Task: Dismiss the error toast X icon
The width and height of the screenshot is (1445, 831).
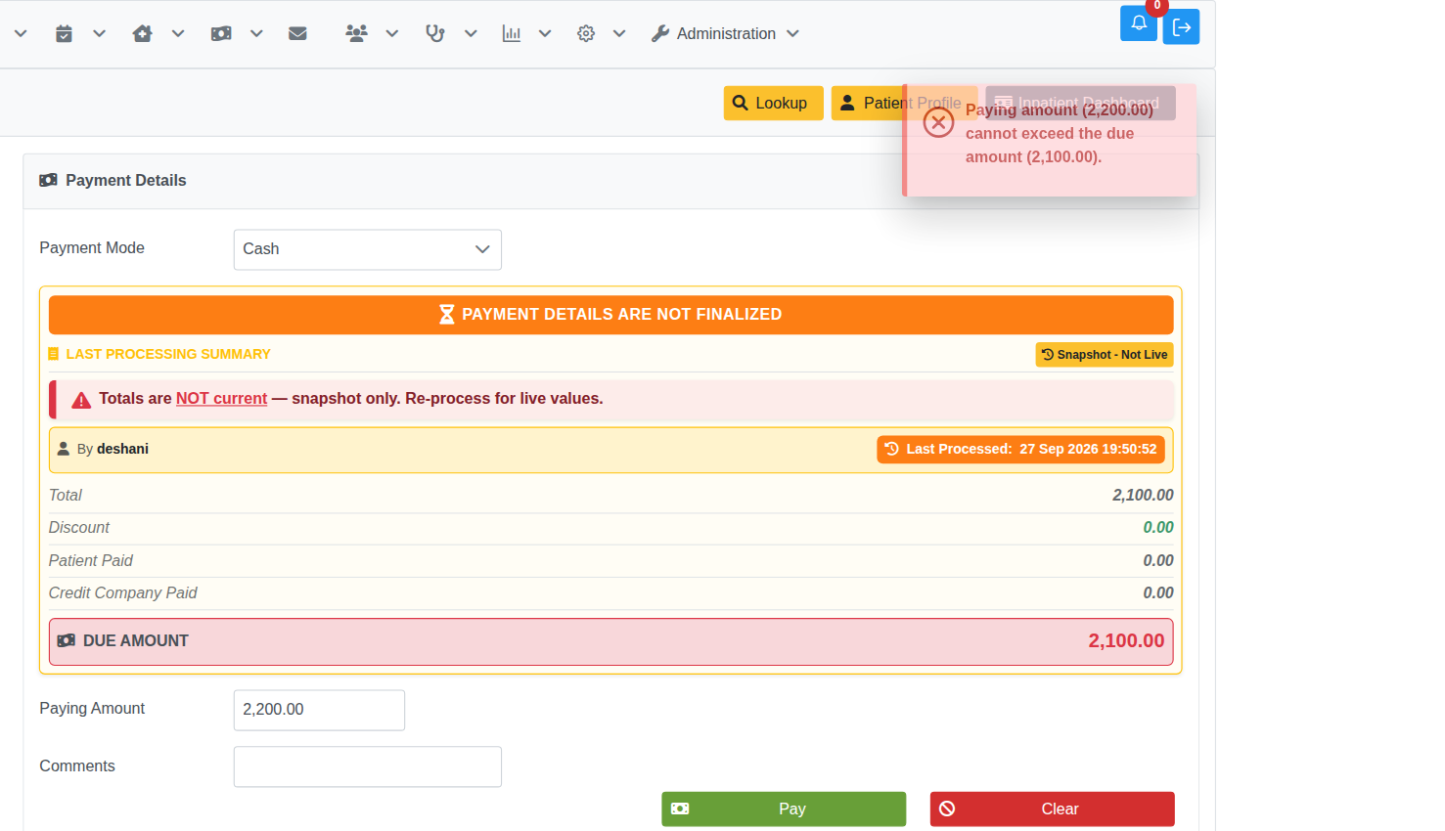Action: point(938,122)
